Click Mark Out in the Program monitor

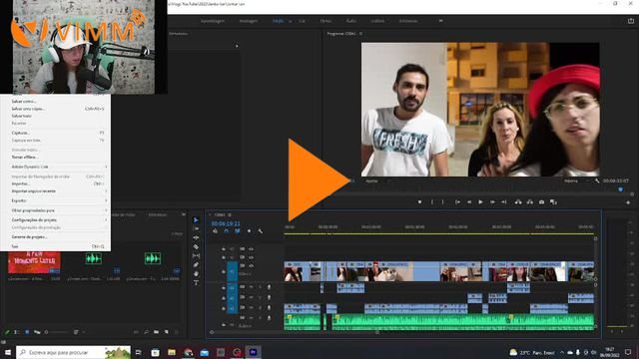click(x=443, y=201)
